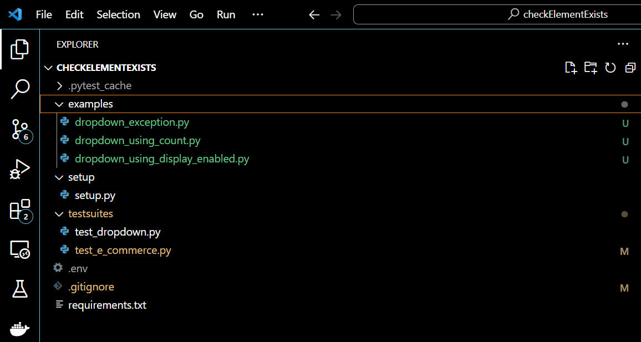The image size is (641, 342).
Task: Refresh the Explorer view
Action: coord(611,67)
